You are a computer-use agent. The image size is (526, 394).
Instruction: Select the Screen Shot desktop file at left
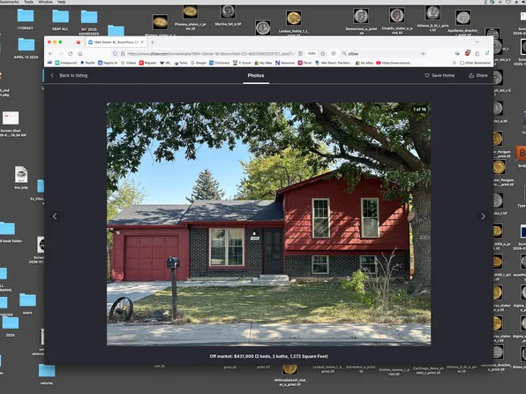(11, 124)
